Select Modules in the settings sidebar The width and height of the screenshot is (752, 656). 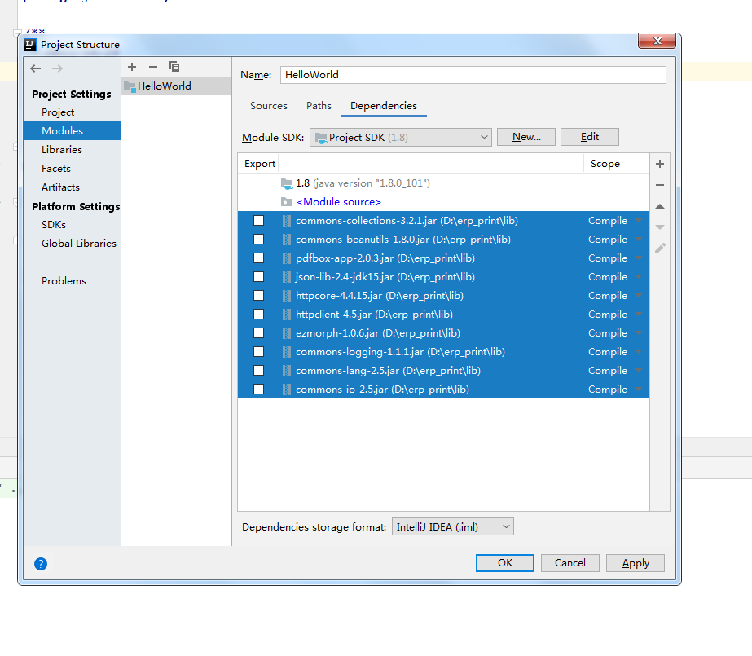tap(72, 131)
